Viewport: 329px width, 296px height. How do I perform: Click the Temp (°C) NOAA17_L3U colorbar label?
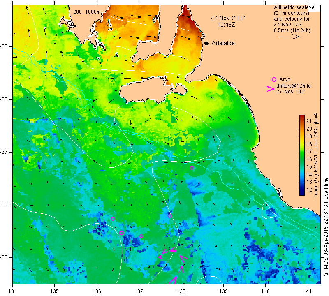(316, 155)
